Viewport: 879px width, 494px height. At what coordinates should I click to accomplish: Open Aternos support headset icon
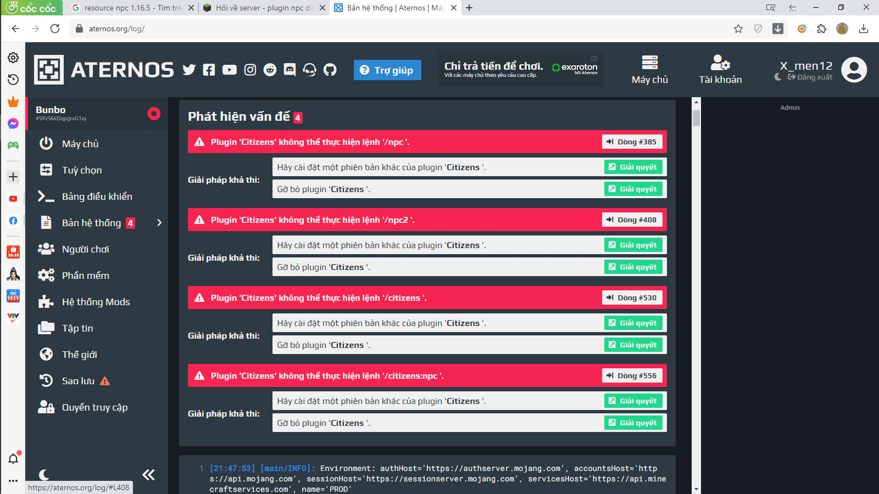pos(310,70)
